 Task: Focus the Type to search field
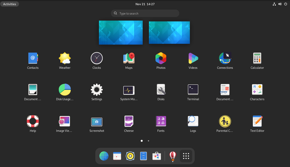coord(145,13)
